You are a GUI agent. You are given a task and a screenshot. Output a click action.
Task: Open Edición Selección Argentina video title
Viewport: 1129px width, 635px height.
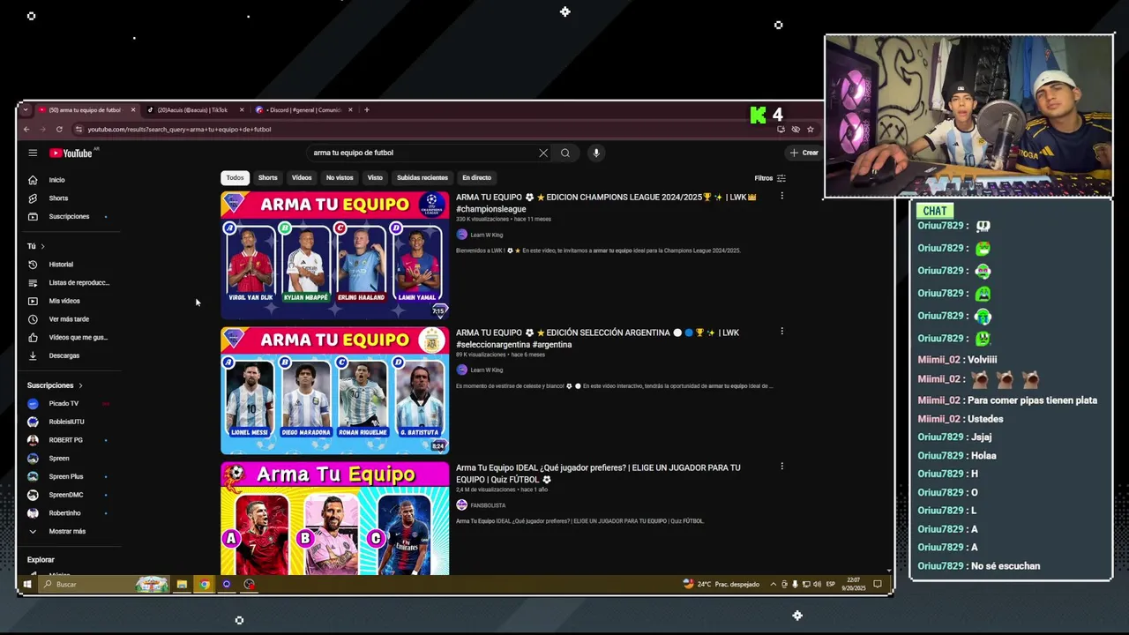coord(598,339)
